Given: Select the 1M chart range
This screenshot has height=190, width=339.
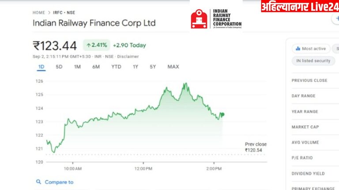Looking at the screenshot, I should click(x=77, y=67).
